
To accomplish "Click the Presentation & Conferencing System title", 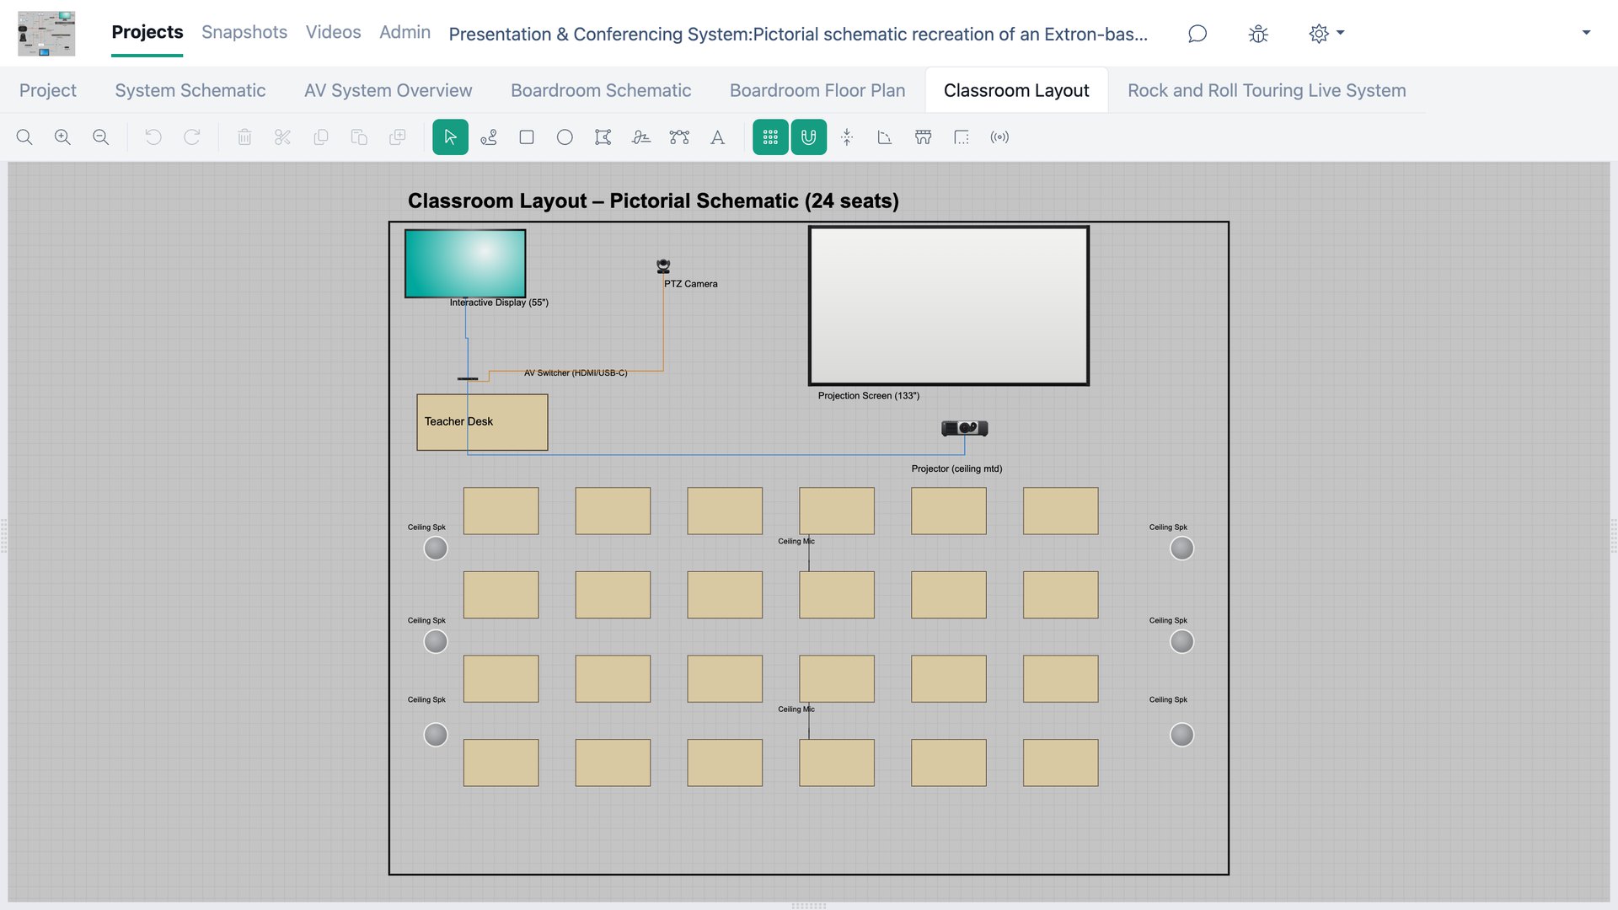I will (x=798, y=34).
